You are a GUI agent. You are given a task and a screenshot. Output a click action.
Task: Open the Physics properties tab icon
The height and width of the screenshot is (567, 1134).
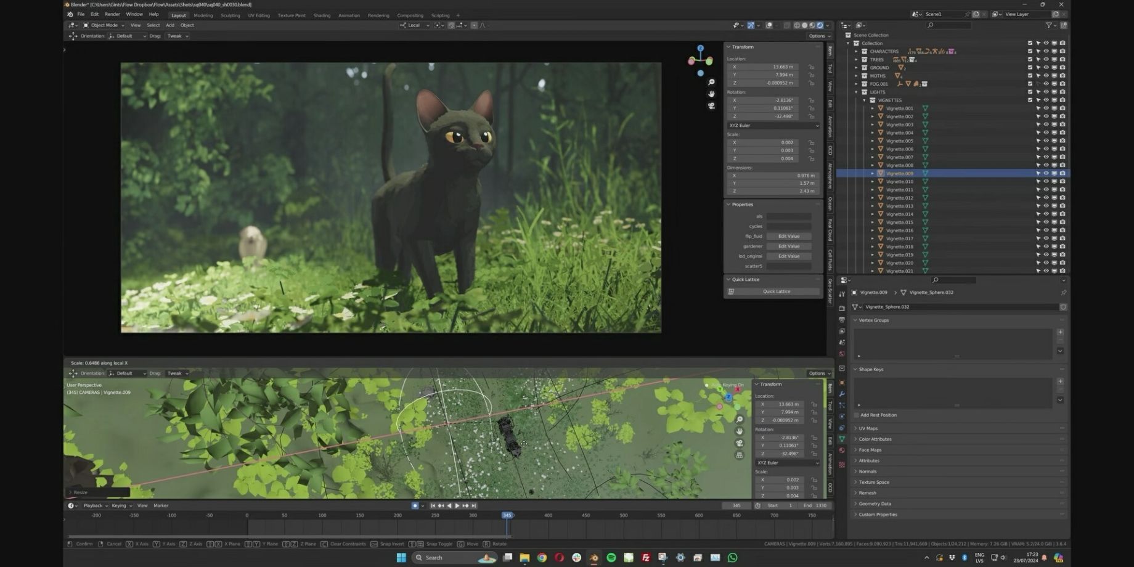[x=842, y=416]
